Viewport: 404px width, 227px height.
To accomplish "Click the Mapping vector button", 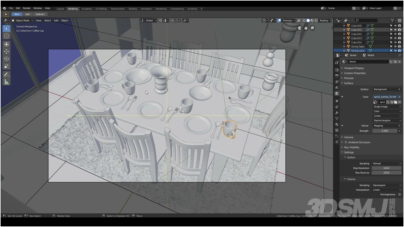I will [387, 126].
